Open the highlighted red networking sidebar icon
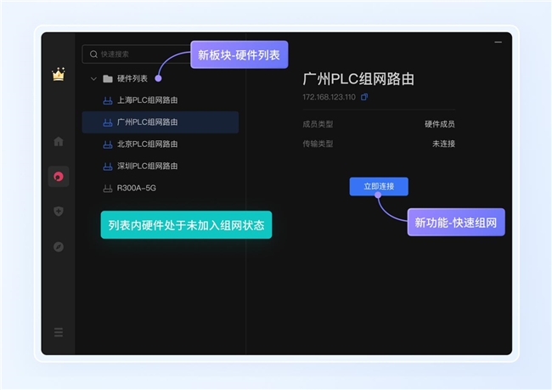The image size is (552, 390). click(x=59, y=177)
